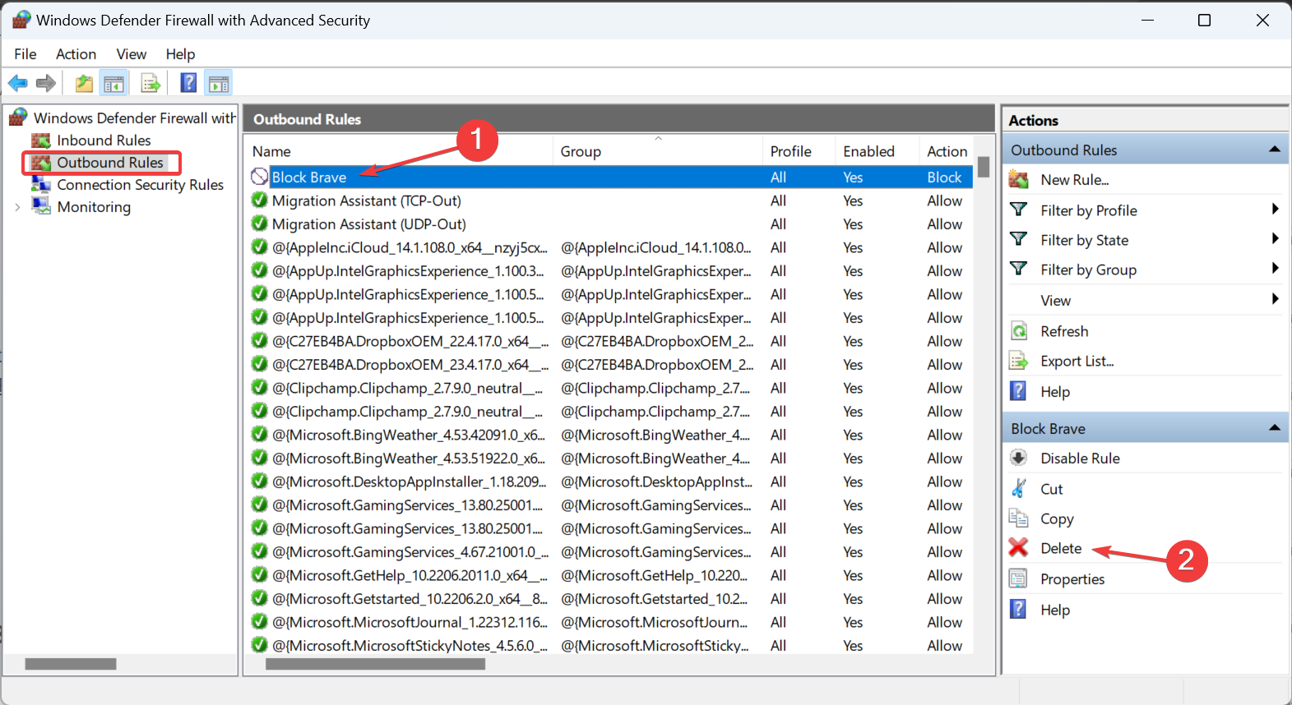Click the blocked icon beside Block Brave row
Screen dimensions: 1292x705
coord(259,177)
